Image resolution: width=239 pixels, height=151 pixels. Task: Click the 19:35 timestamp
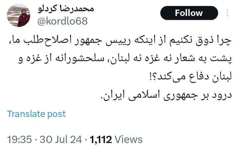pyautogui.click(x=20, y=140)
